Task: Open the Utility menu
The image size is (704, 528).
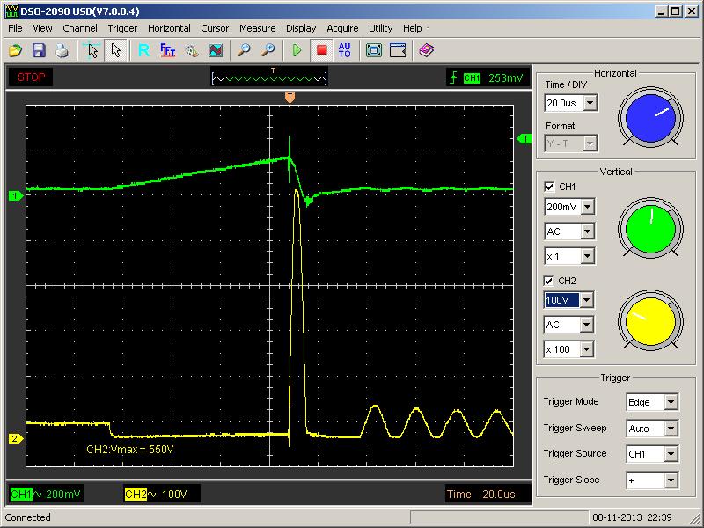Action: click(380, 28)
